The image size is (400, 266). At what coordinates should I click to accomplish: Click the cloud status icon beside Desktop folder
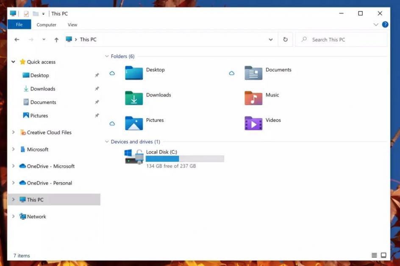point(112,73)
